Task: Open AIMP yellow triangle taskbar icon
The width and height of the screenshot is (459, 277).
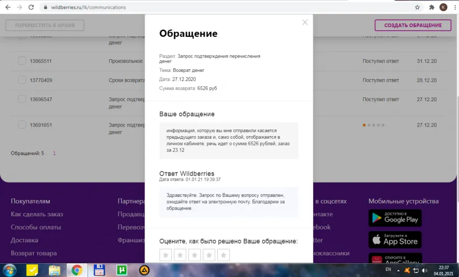Action: point(144,270)
